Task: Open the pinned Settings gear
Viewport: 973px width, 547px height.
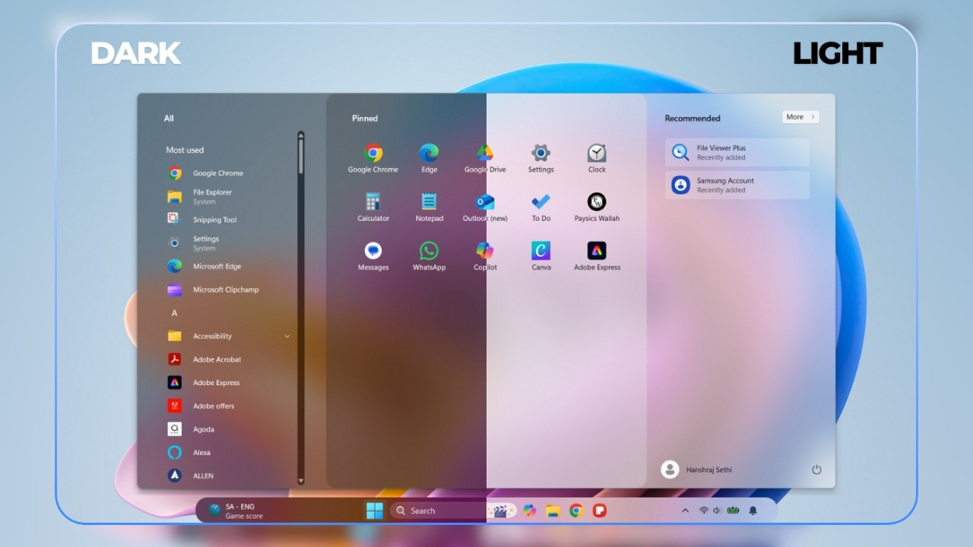Action: click(x=541, y=159)
